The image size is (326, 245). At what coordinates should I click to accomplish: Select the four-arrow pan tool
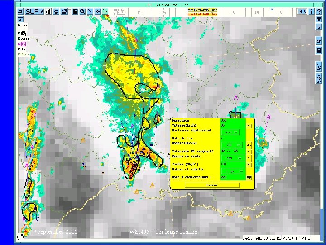97,11
